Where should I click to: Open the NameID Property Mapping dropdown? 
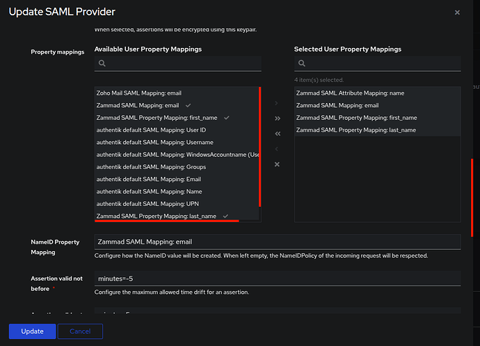(278, 242)
